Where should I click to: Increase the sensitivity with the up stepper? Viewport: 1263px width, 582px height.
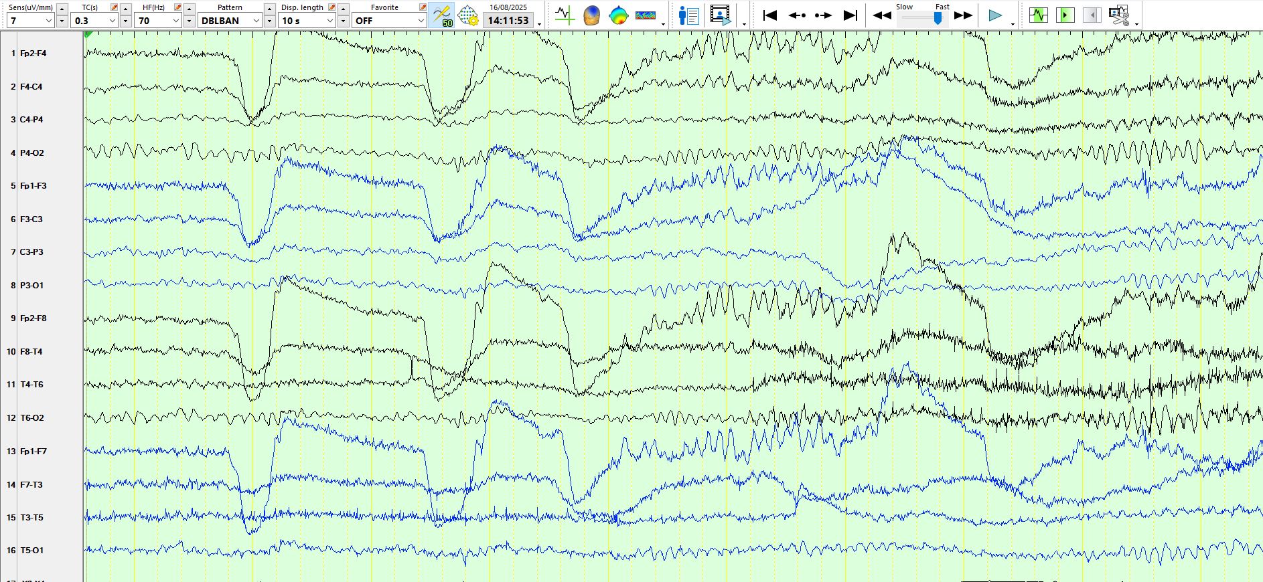coord(62,8)
